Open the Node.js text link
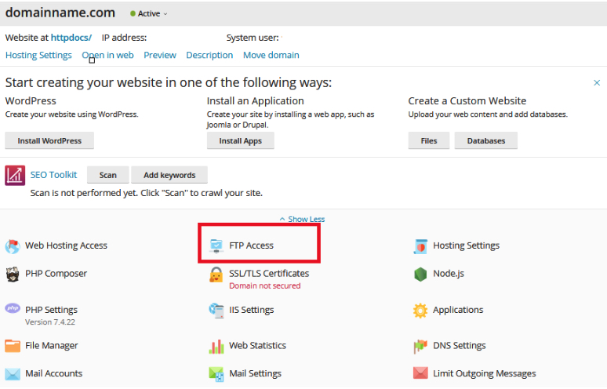The height and width of the screenshot is (389, 607). click(x=449, y=274)
